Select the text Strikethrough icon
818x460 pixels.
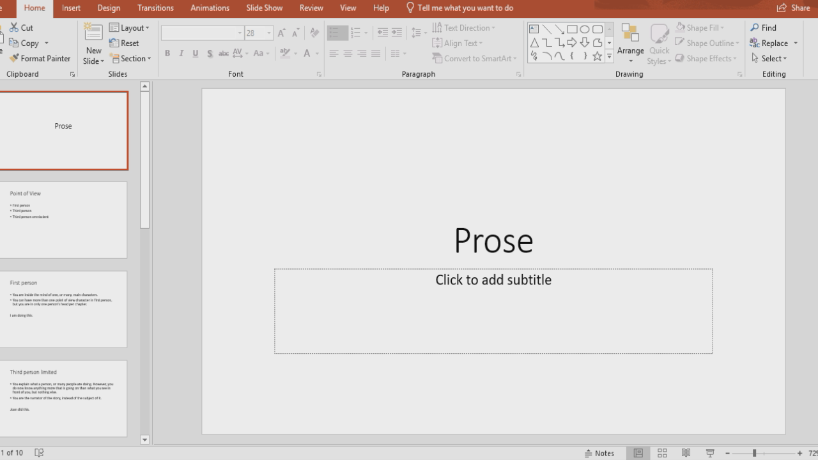[x=223, y=53]
